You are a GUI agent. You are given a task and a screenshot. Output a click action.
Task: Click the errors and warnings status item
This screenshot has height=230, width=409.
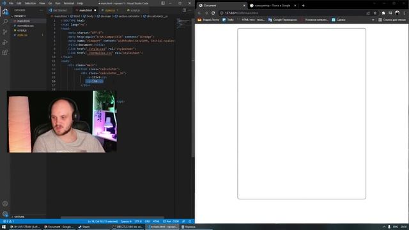[8, 222]
